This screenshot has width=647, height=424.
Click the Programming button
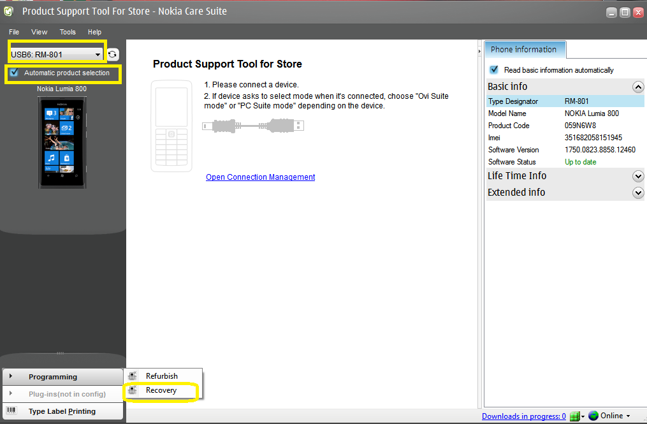pos(62,377)
